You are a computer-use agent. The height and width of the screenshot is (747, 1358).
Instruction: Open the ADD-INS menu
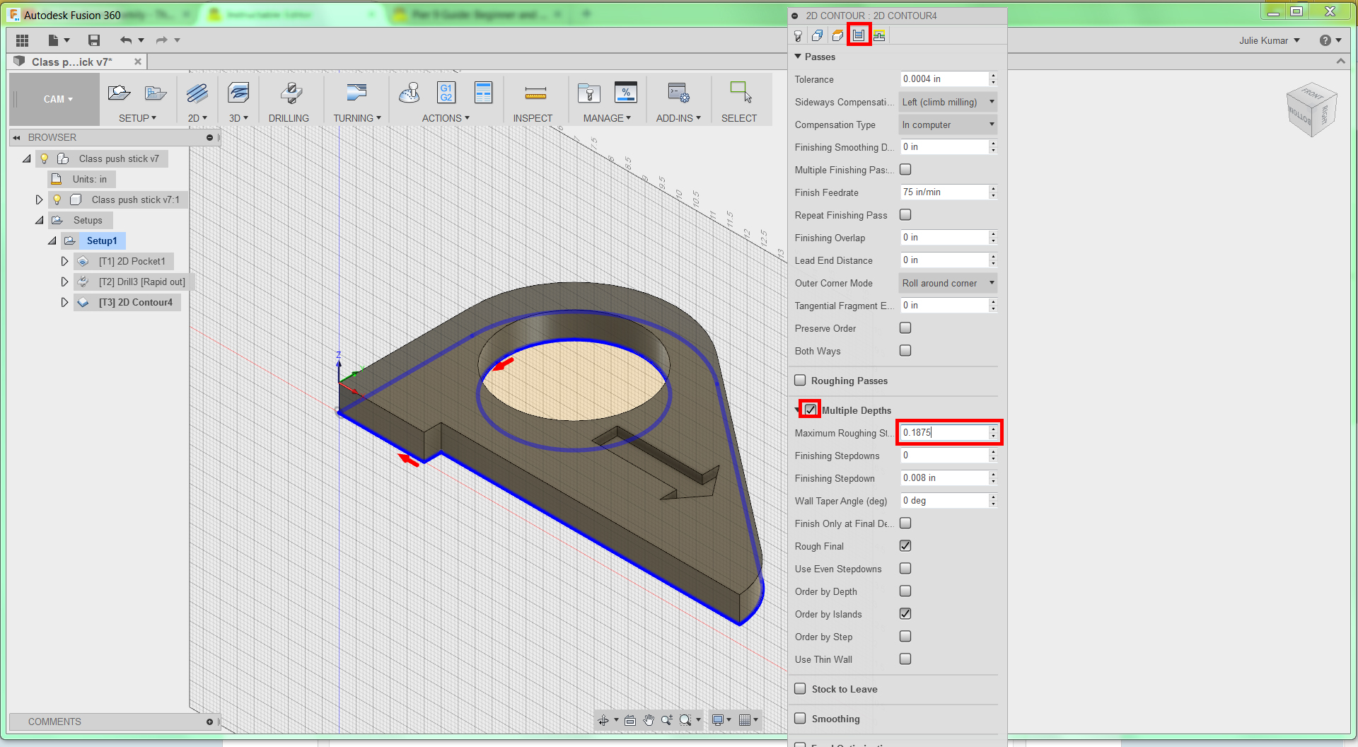678,118
